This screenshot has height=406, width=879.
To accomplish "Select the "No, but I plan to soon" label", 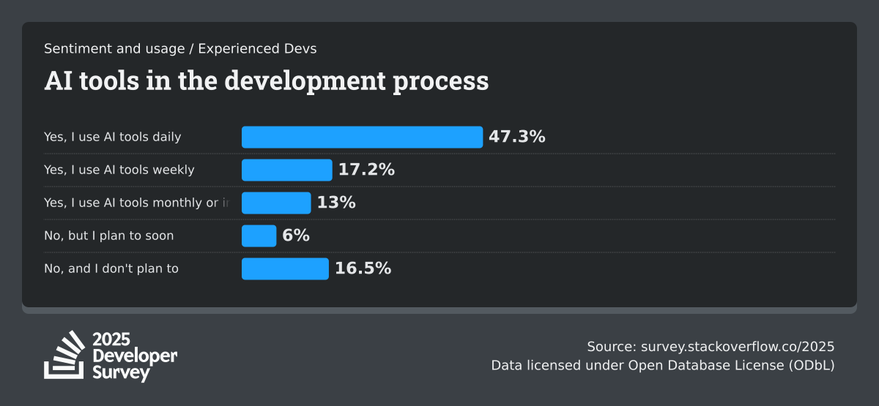I will 108,236.
